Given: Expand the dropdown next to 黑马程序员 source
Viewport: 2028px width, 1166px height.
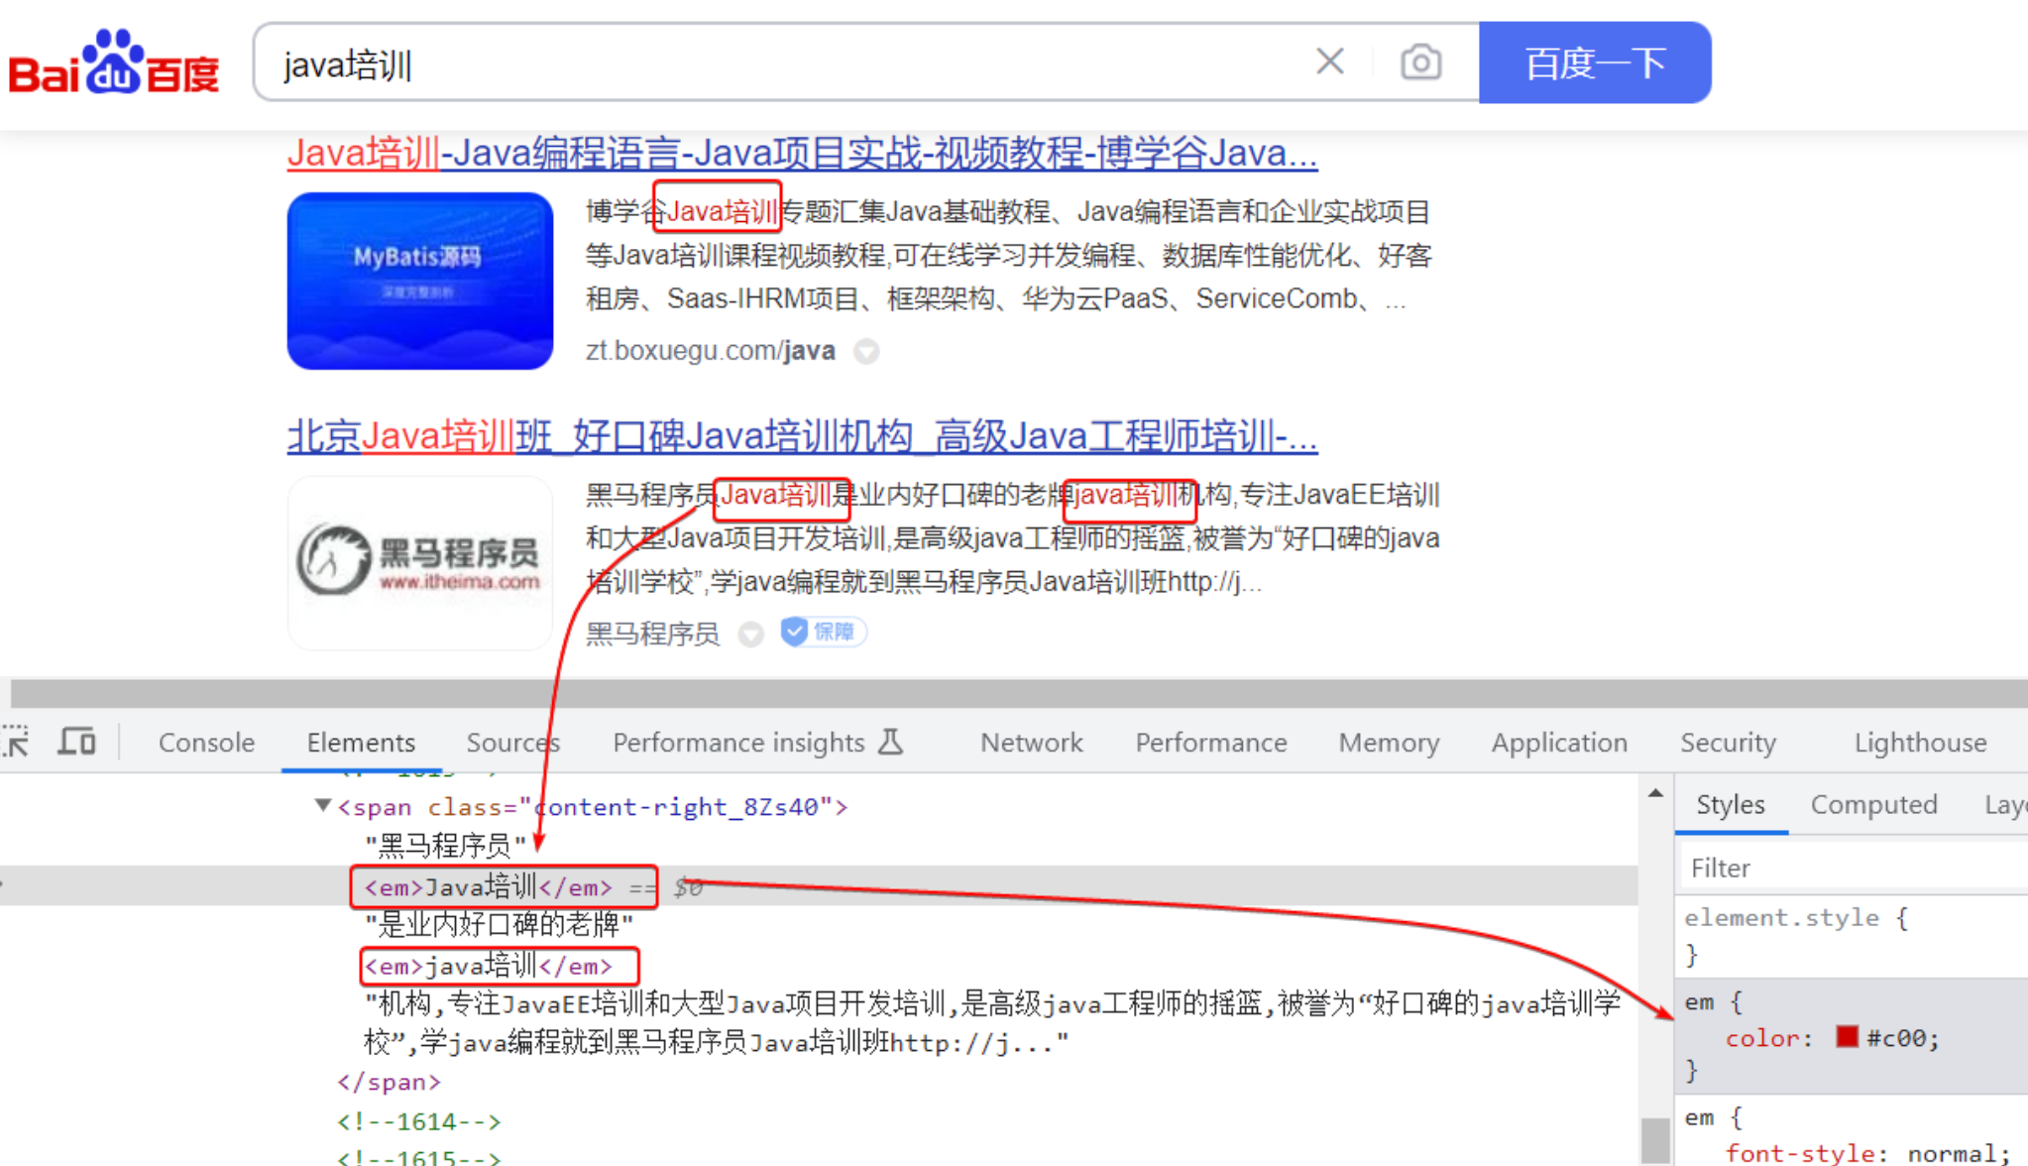Looking at the screenshot, I should pyautogui.click(x=751, y=634).
